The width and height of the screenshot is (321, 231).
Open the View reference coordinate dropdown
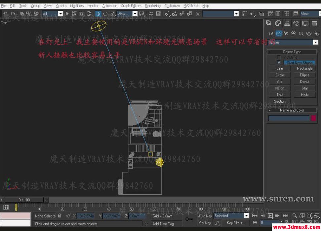click(135, 14)
